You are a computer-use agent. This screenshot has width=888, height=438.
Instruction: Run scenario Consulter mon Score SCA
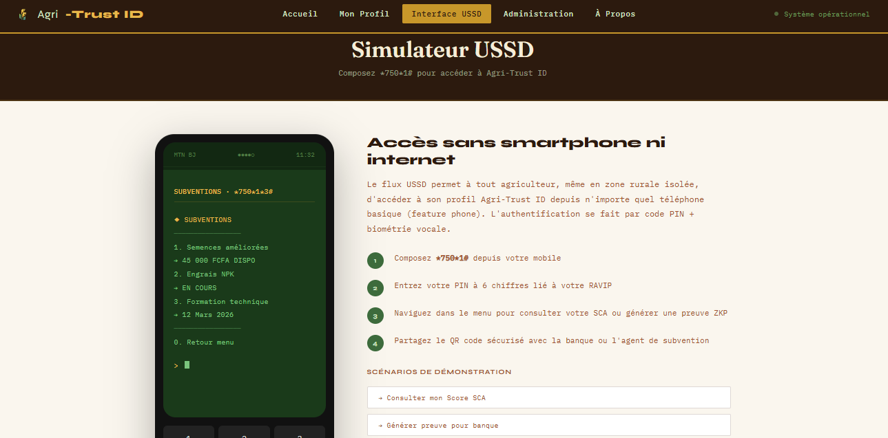(549, 397)
